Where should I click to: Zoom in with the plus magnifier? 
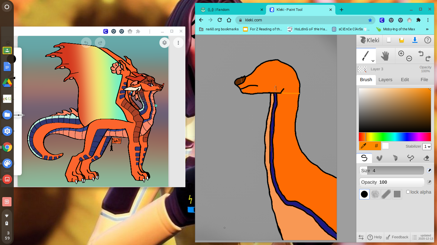pos(401,53)
